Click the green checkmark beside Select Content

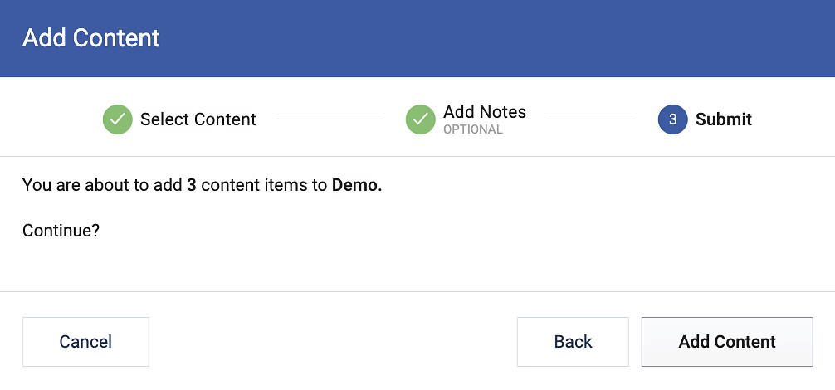coord(118,119)
